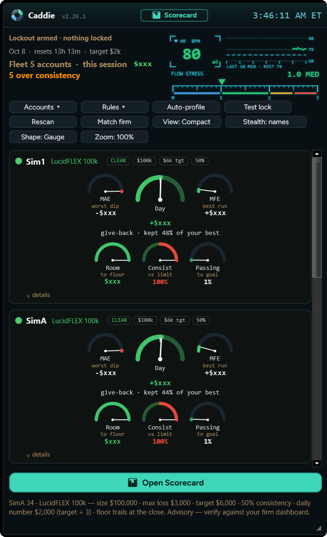
Task: Click 'kept 48% of your best' text
Action: [181, 233]
